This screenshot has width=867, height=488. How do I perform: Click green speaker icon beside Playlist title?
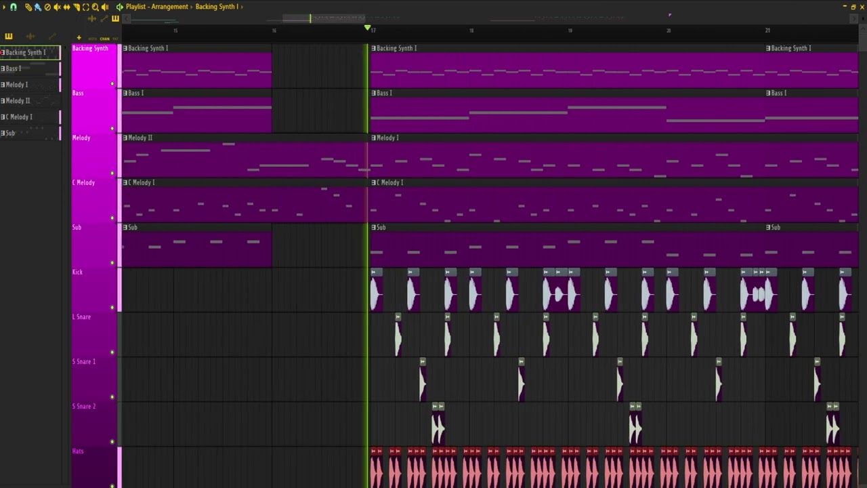(120, 7)
